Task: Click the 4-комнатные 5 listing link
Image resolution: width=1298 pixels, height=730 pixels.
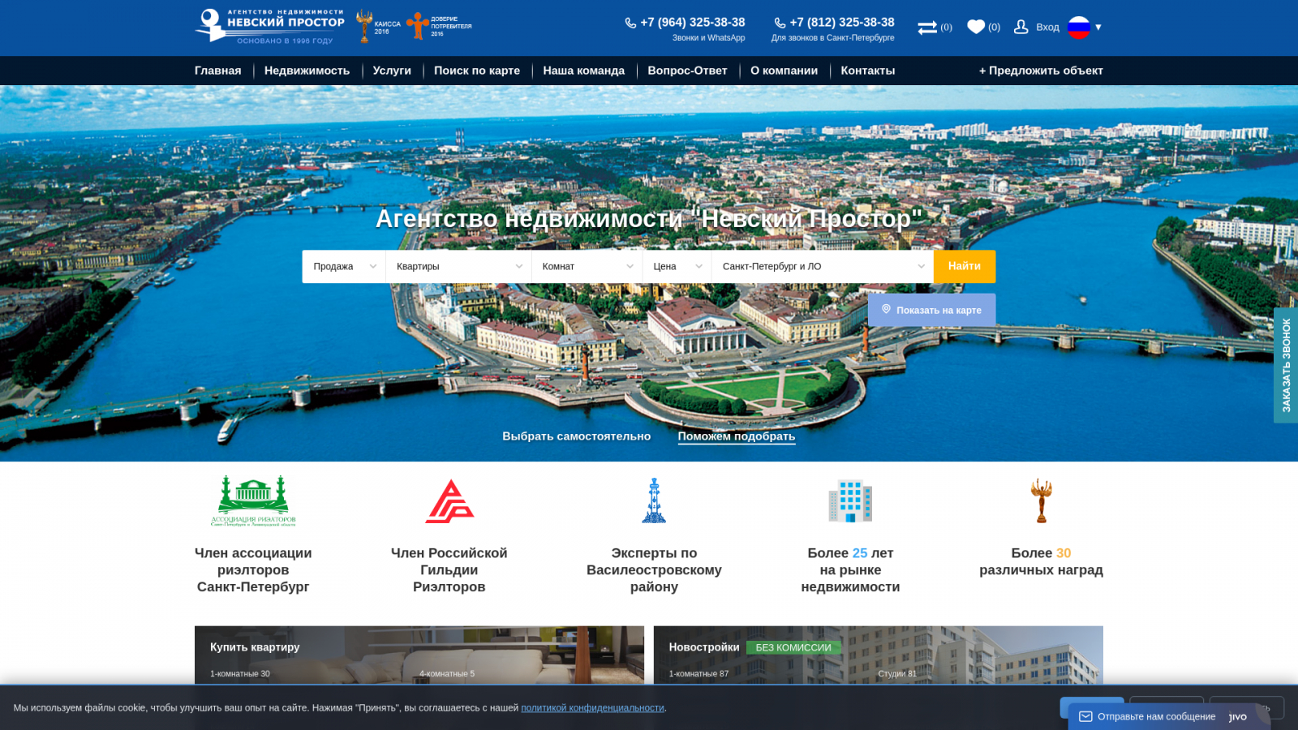Action: point(447,674)
